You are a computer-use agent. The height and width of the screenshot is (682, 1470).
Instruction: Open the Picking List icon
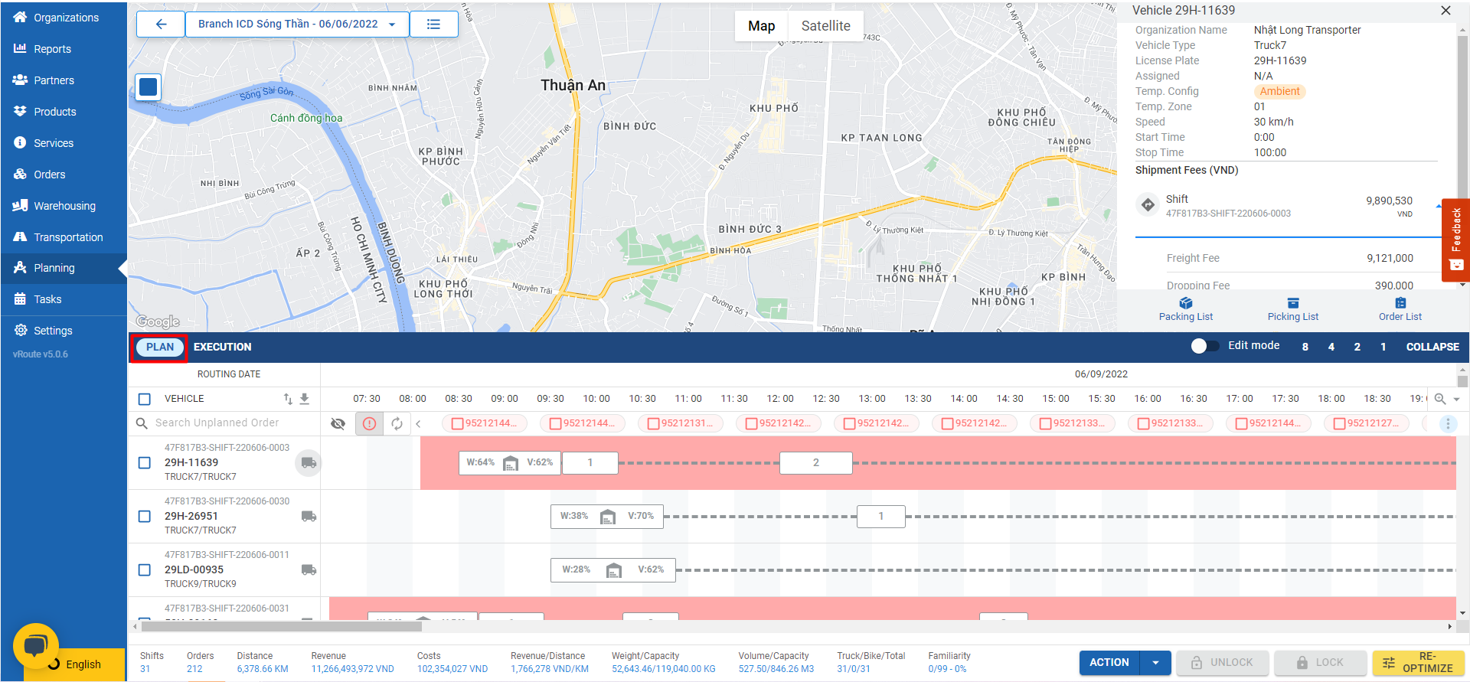pos(1293,303)
